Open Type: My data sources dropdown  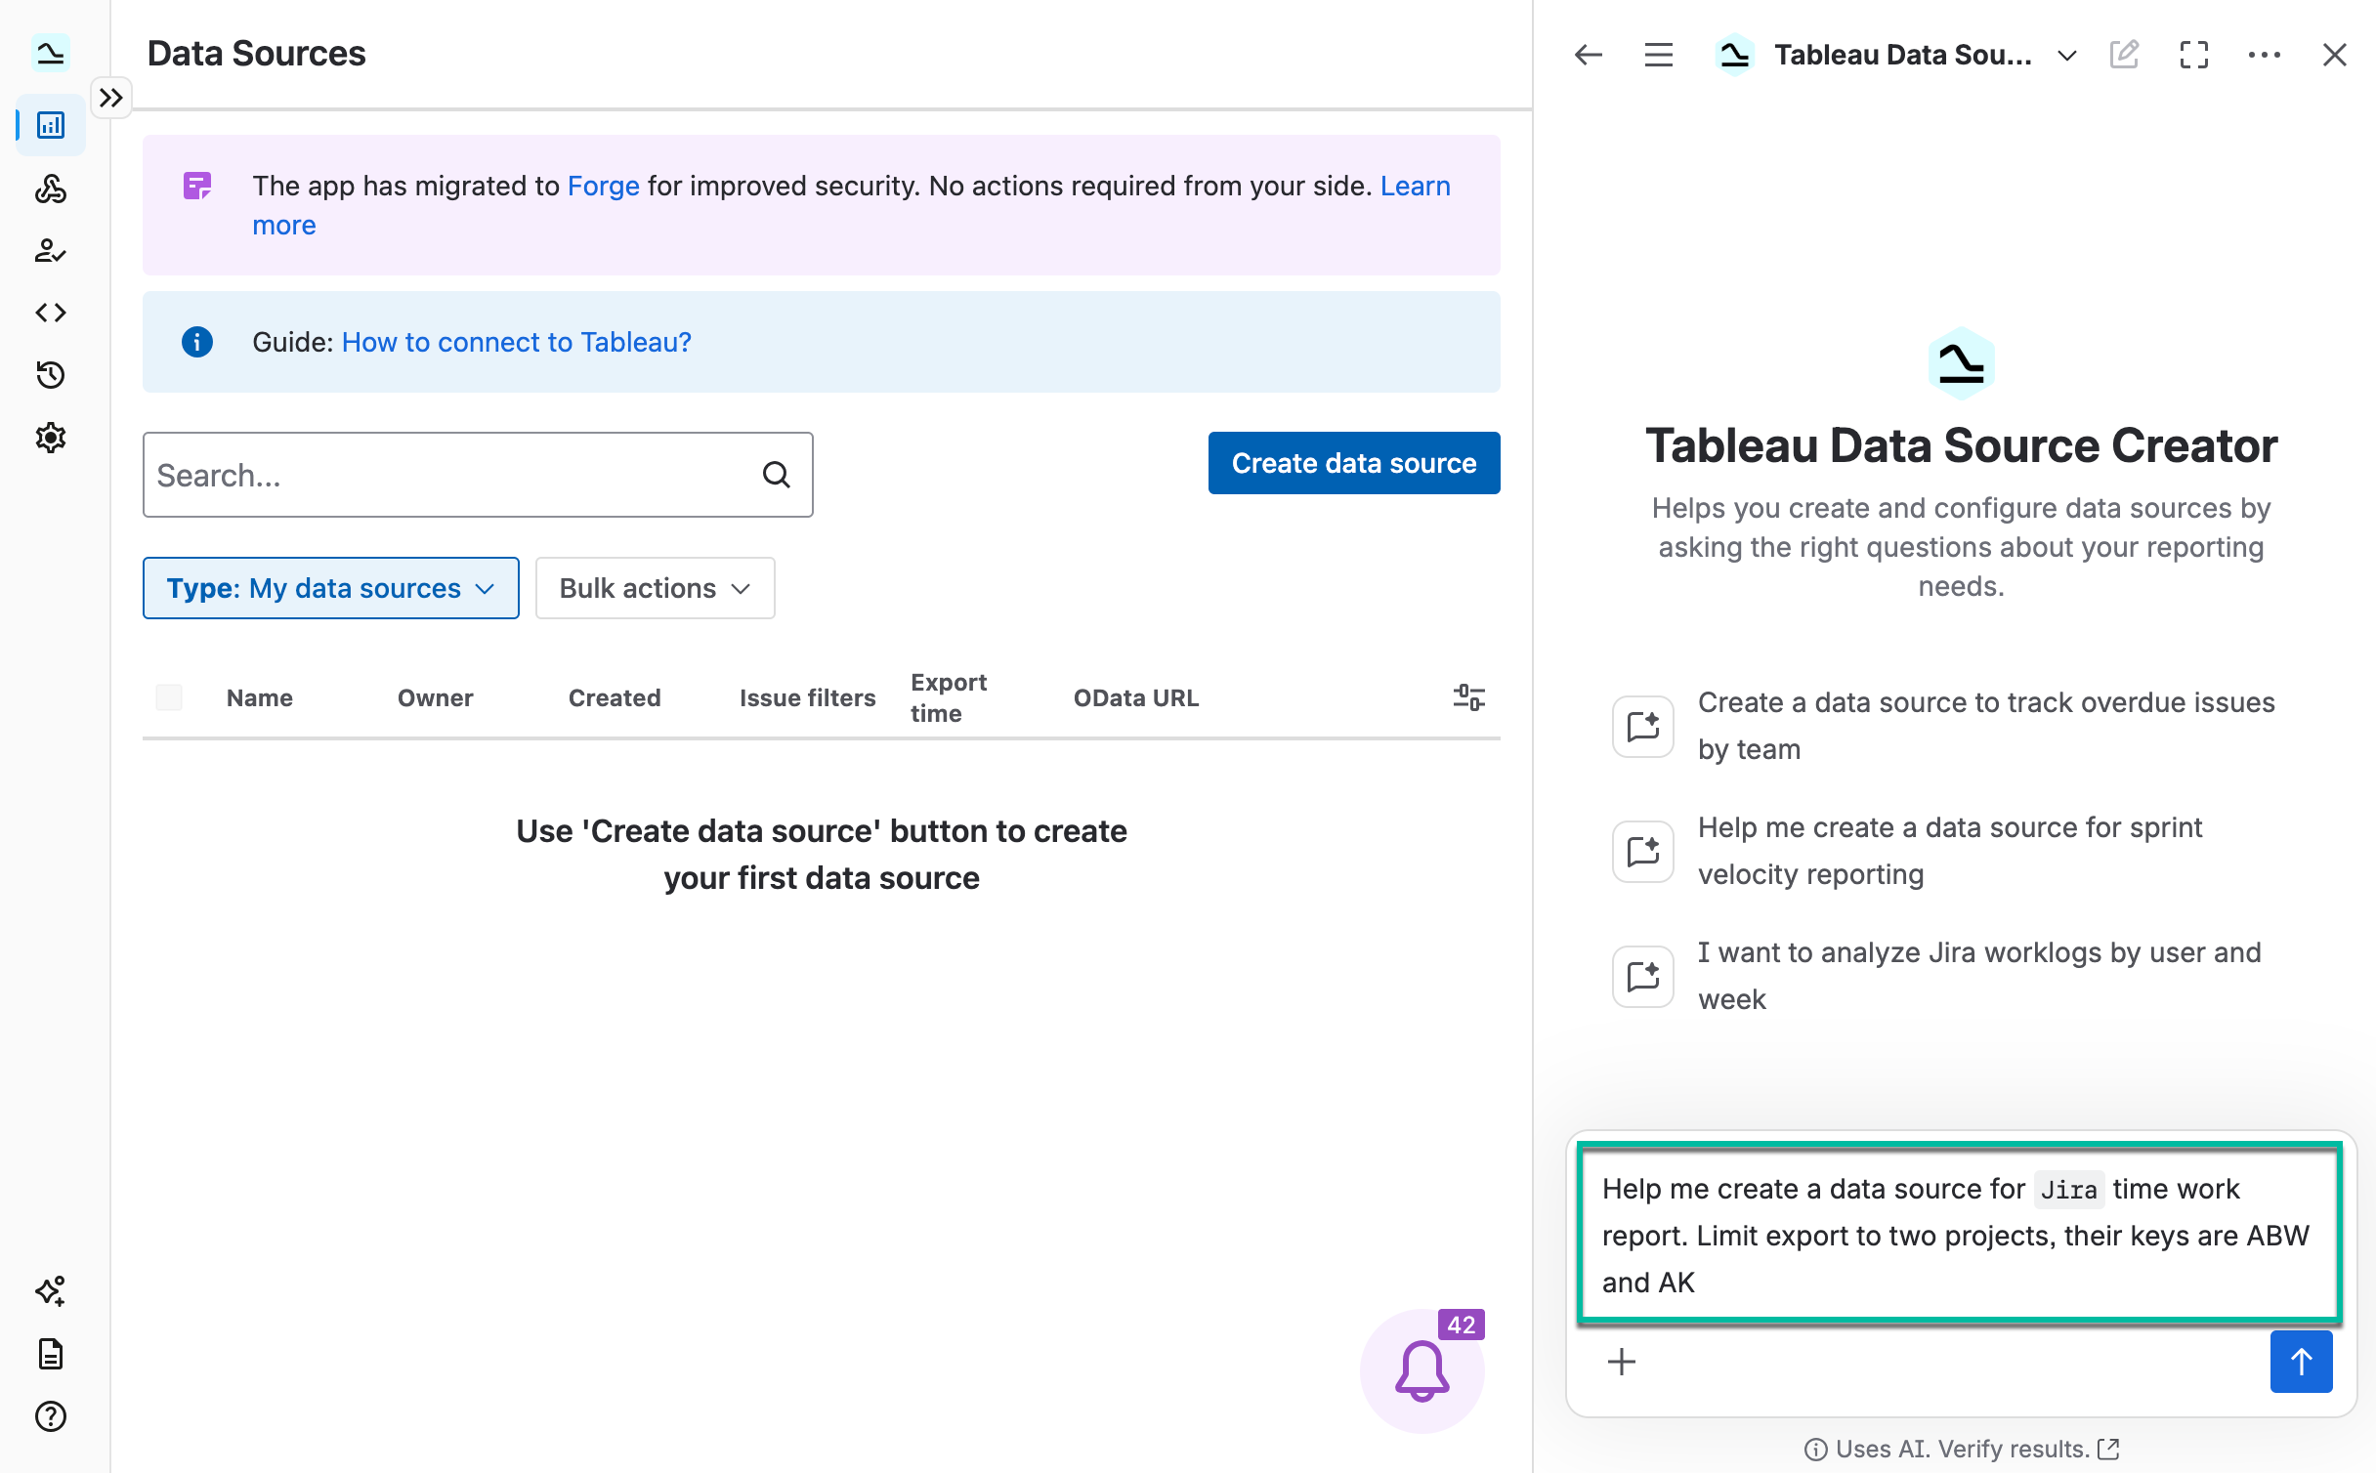pyautogui.click(x=330, y=588)
